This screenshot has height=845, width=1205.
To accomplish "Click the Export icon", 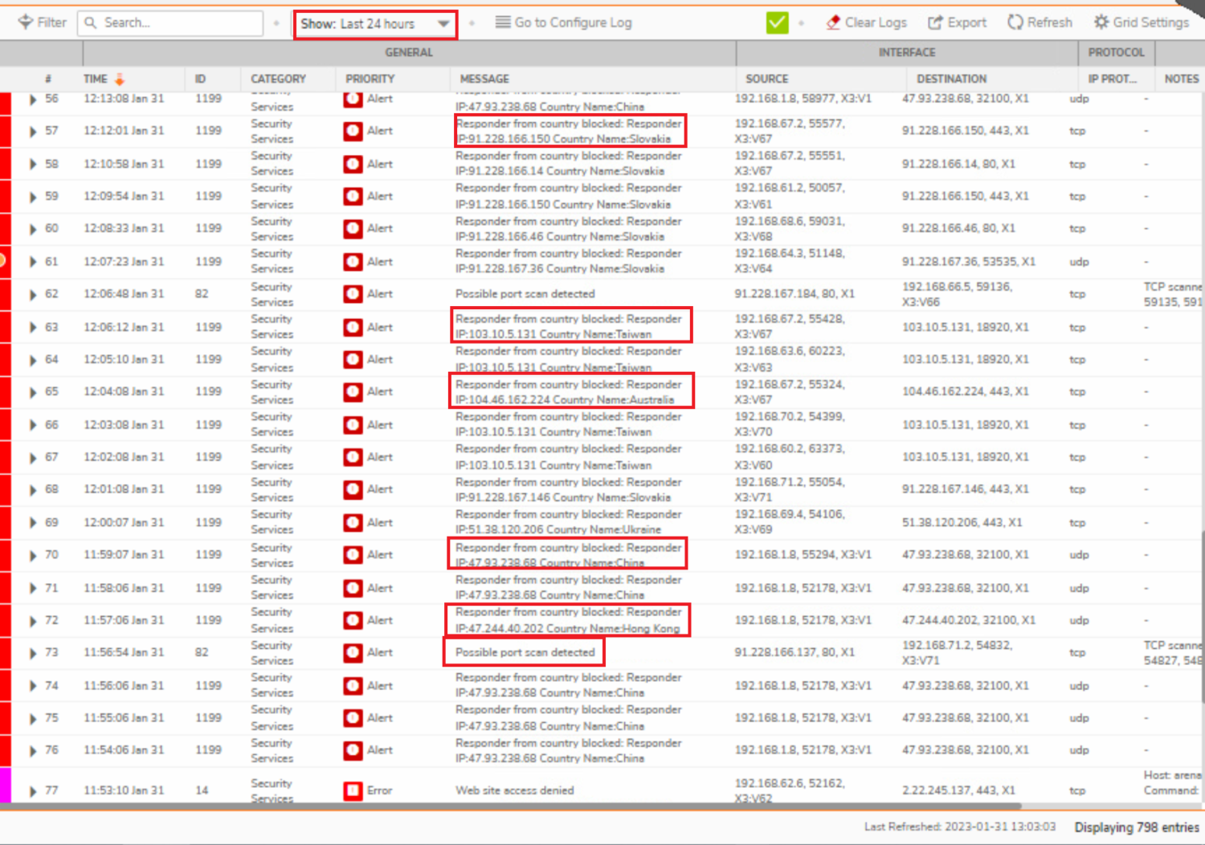I will click(x=935, y=22).
